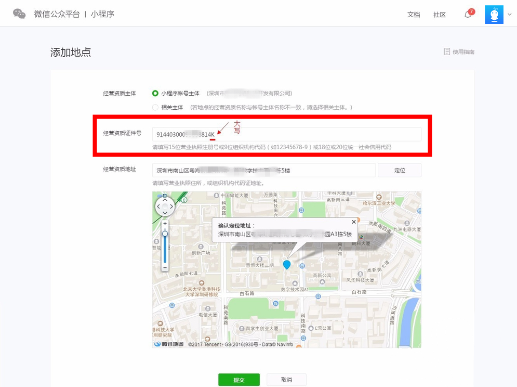Screen dimensions: 517x387
Task: Pan the map left with arrow control
Action: coord(158,207)
